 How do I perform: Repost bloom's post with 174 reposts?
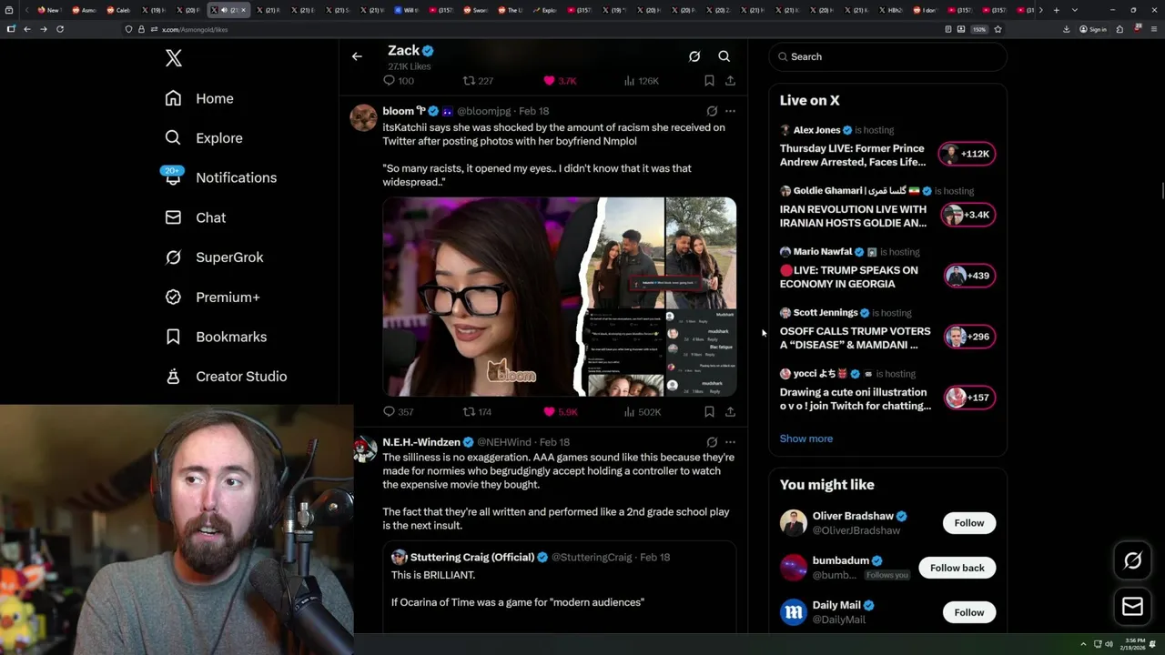[x=478, y=412]
